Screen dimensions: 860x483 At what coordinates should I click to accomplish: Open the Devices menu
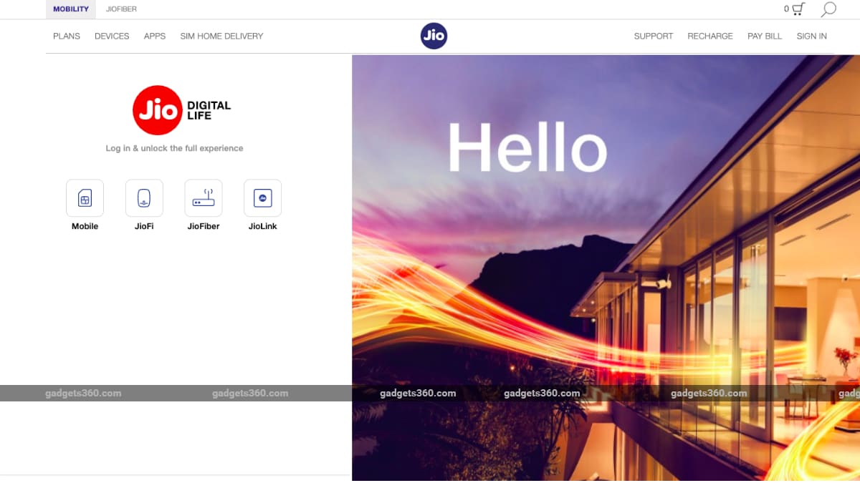pyautogui.click(x=112, y=36)
